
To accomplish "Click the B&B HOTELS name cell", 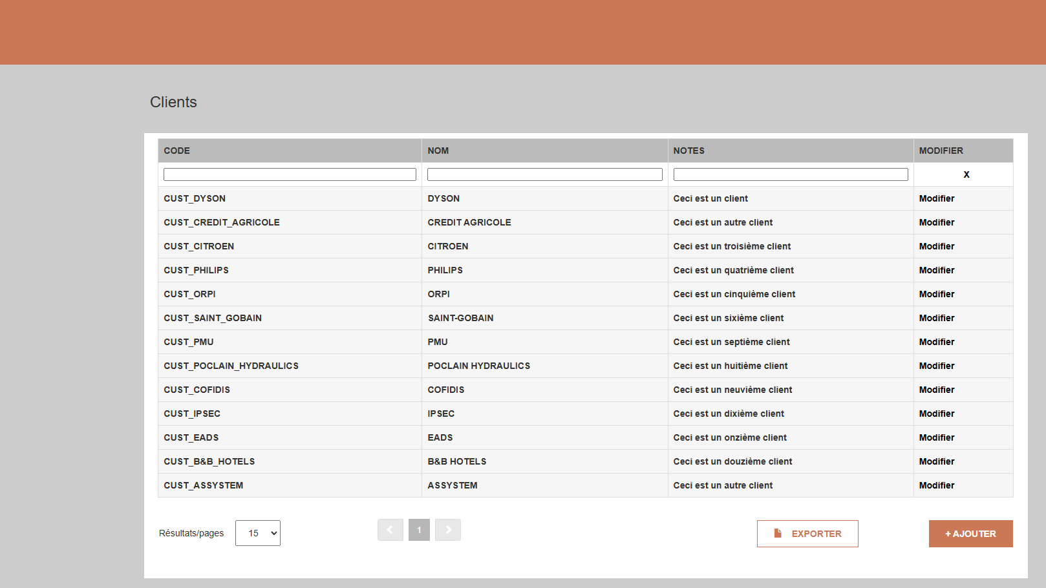I will [545, 461].
